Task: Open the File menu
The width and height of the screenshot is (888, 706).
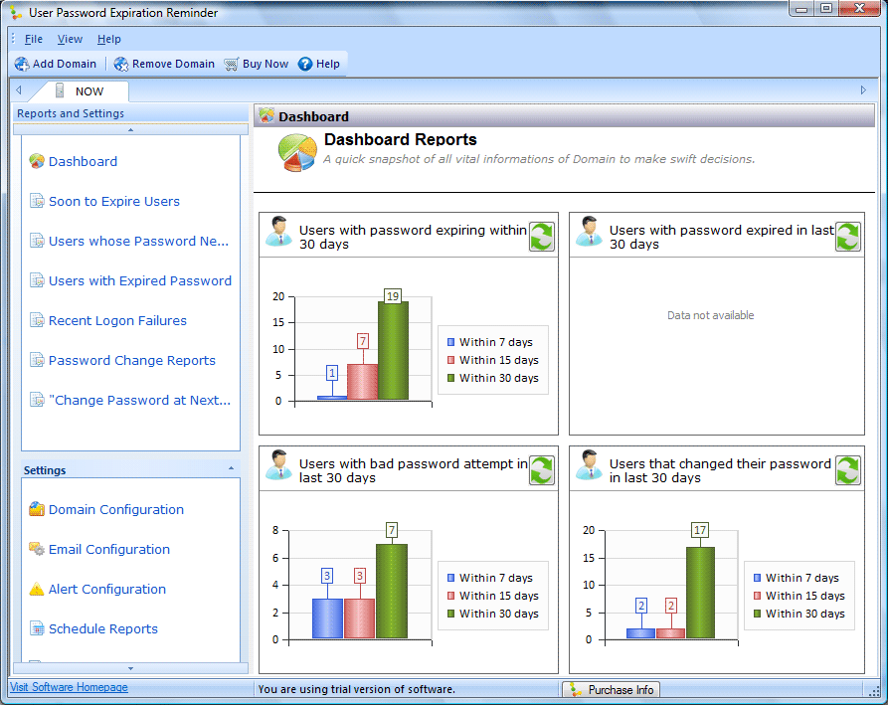Action: coord(34,39)
